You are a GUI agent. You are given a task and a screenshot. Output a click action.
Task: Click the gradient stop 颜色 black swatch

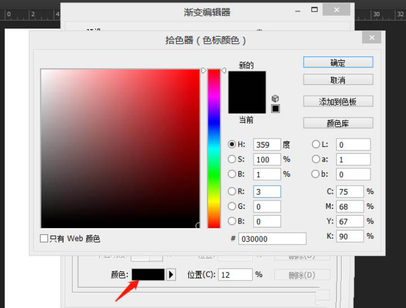(x=148, y=275)
